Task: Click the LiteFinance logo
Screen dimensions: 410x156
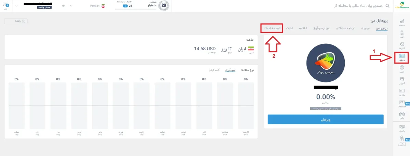Action: pos(401,5)
